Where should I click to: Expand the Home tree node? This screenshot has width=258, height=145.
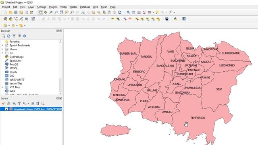tap(2, 49)
